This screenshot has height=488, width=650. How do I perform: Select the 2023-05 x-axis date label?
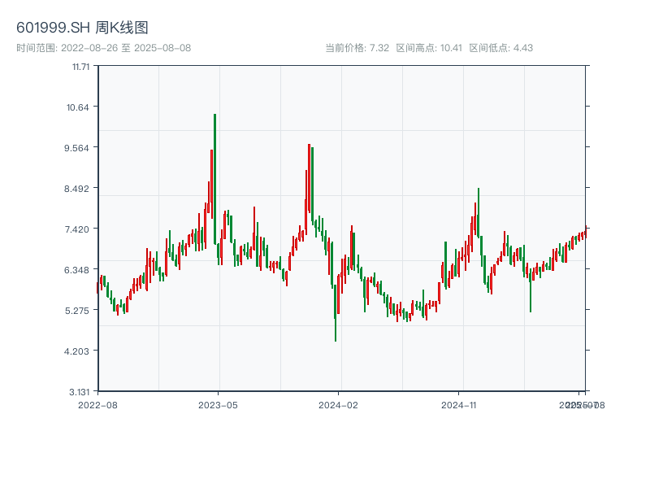[x=218, y=404]
